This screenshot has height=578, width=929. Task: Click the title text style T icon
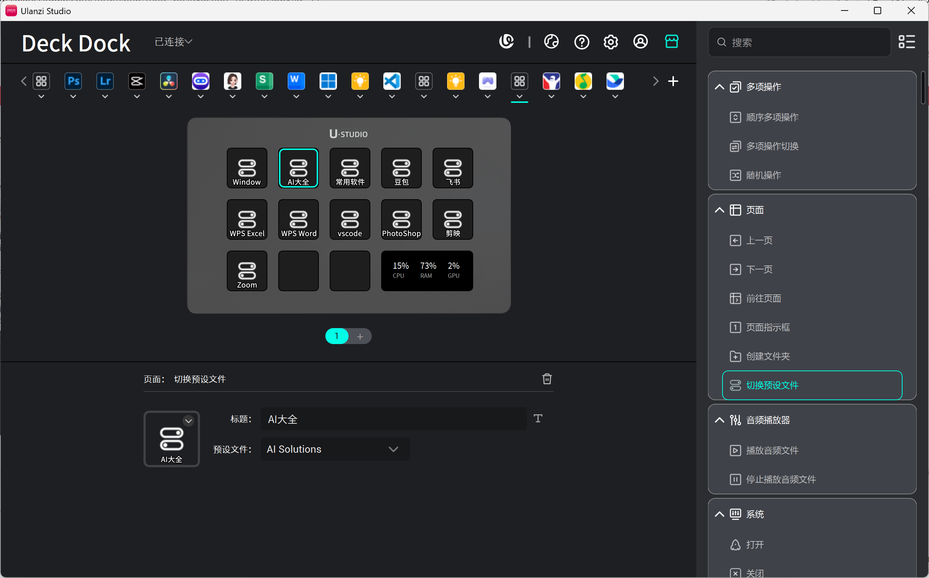click(x=538, y=419)
